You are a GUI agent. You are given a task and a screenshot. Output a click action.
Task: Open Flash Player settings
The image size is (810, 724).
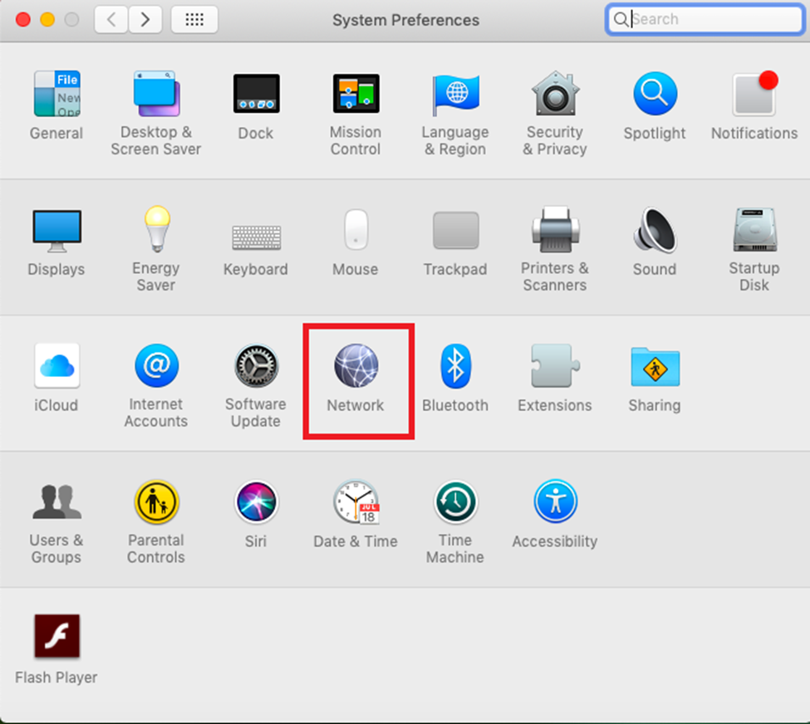(x=56, y=638)
